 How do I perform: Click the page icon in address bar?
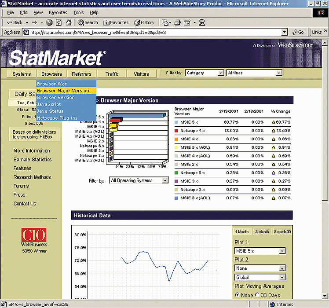pyautogui.click(x=26, y=32)
